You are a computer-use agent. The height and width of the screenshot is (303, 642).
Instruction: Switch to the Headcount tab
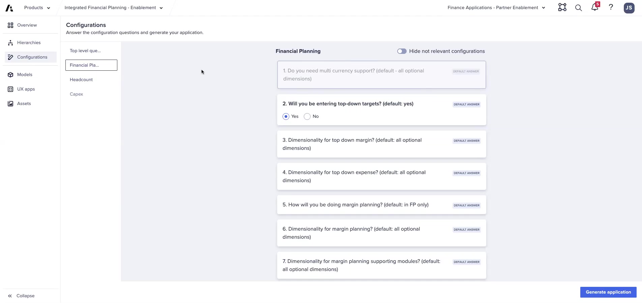[x=81, y=79]
